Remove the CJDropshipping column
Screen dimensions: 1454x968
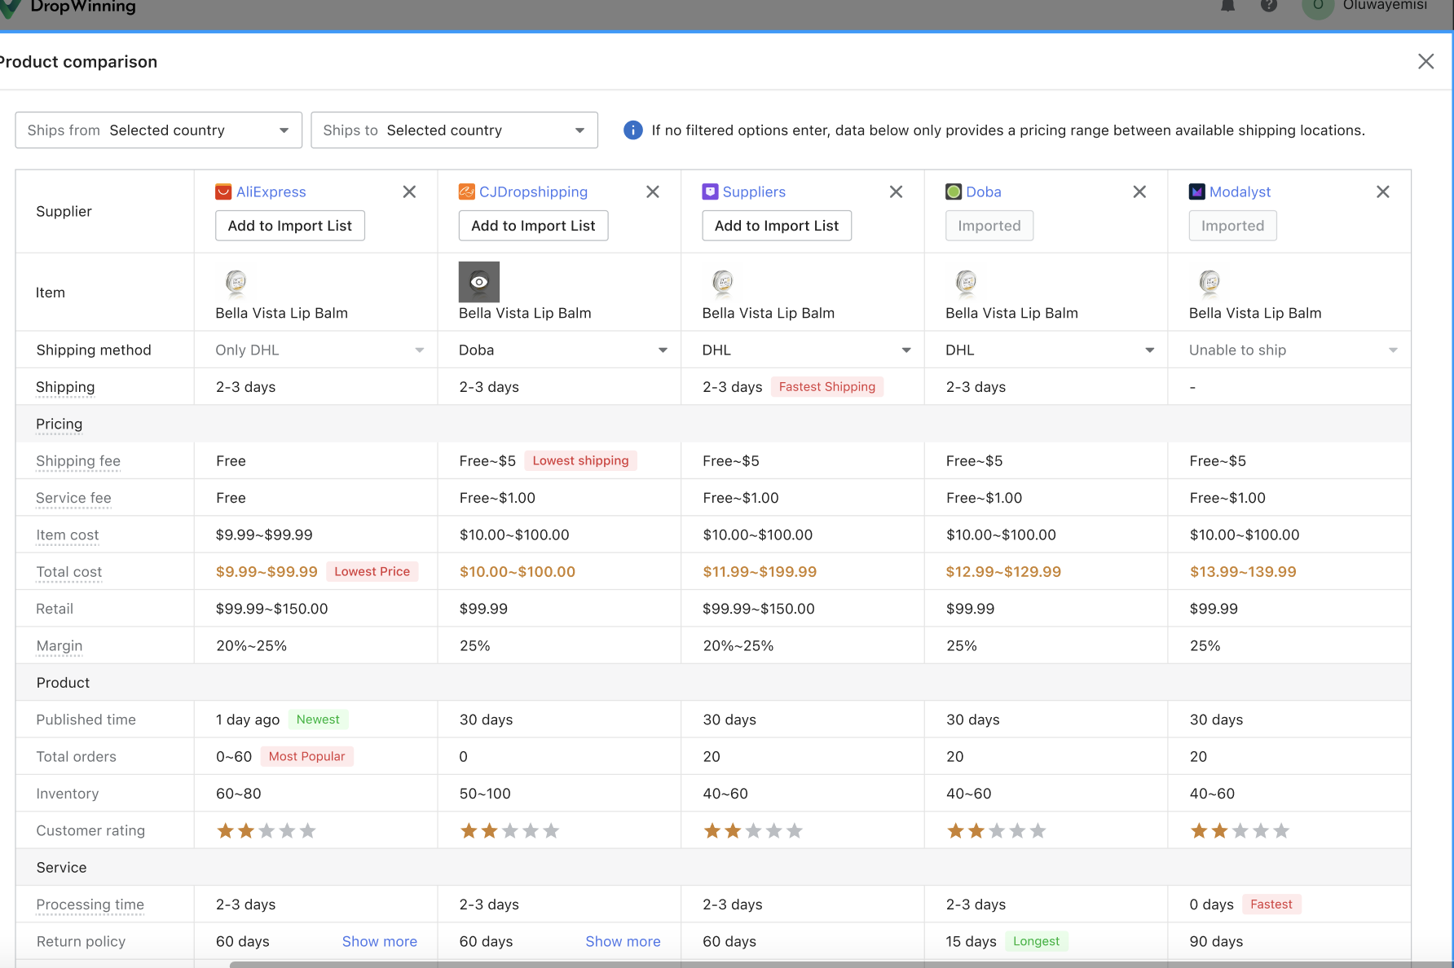pyautogui.click(x=653, y=191)
